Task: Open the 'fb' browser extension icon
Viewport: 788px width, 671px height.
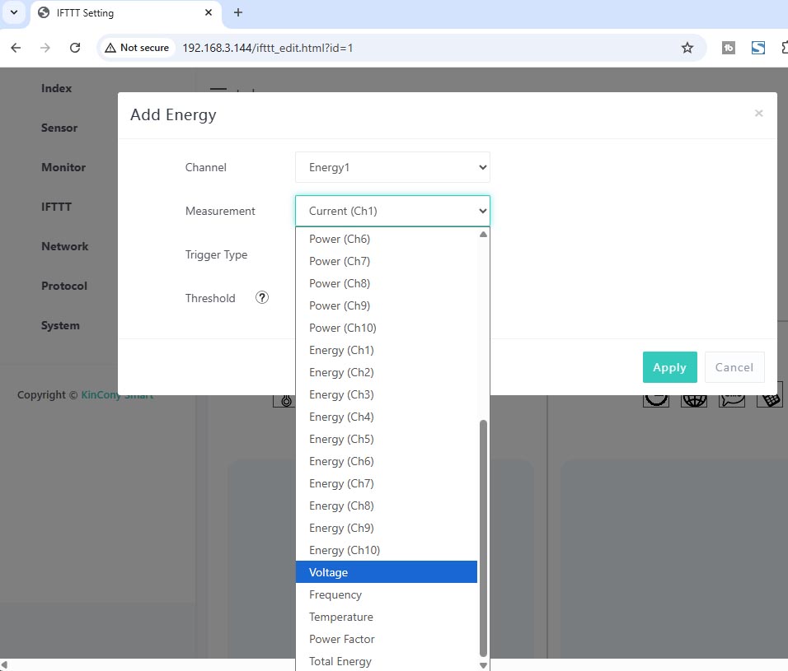Action: (x=728, y=48)
